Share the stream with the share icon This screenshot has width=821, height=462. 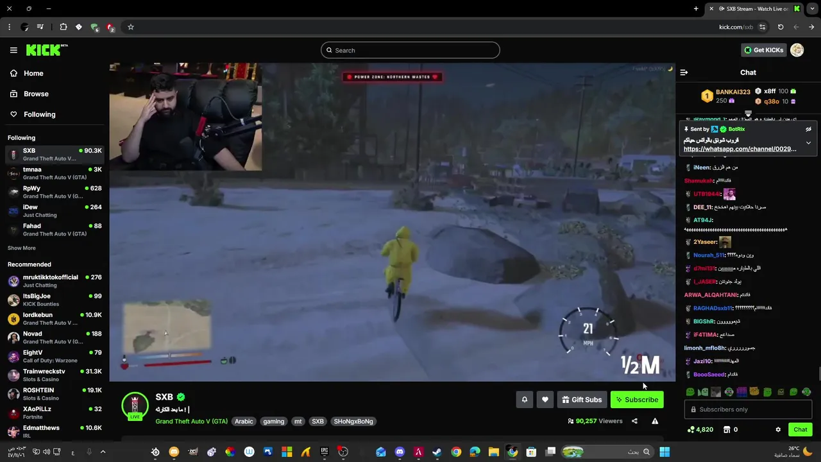634,421
